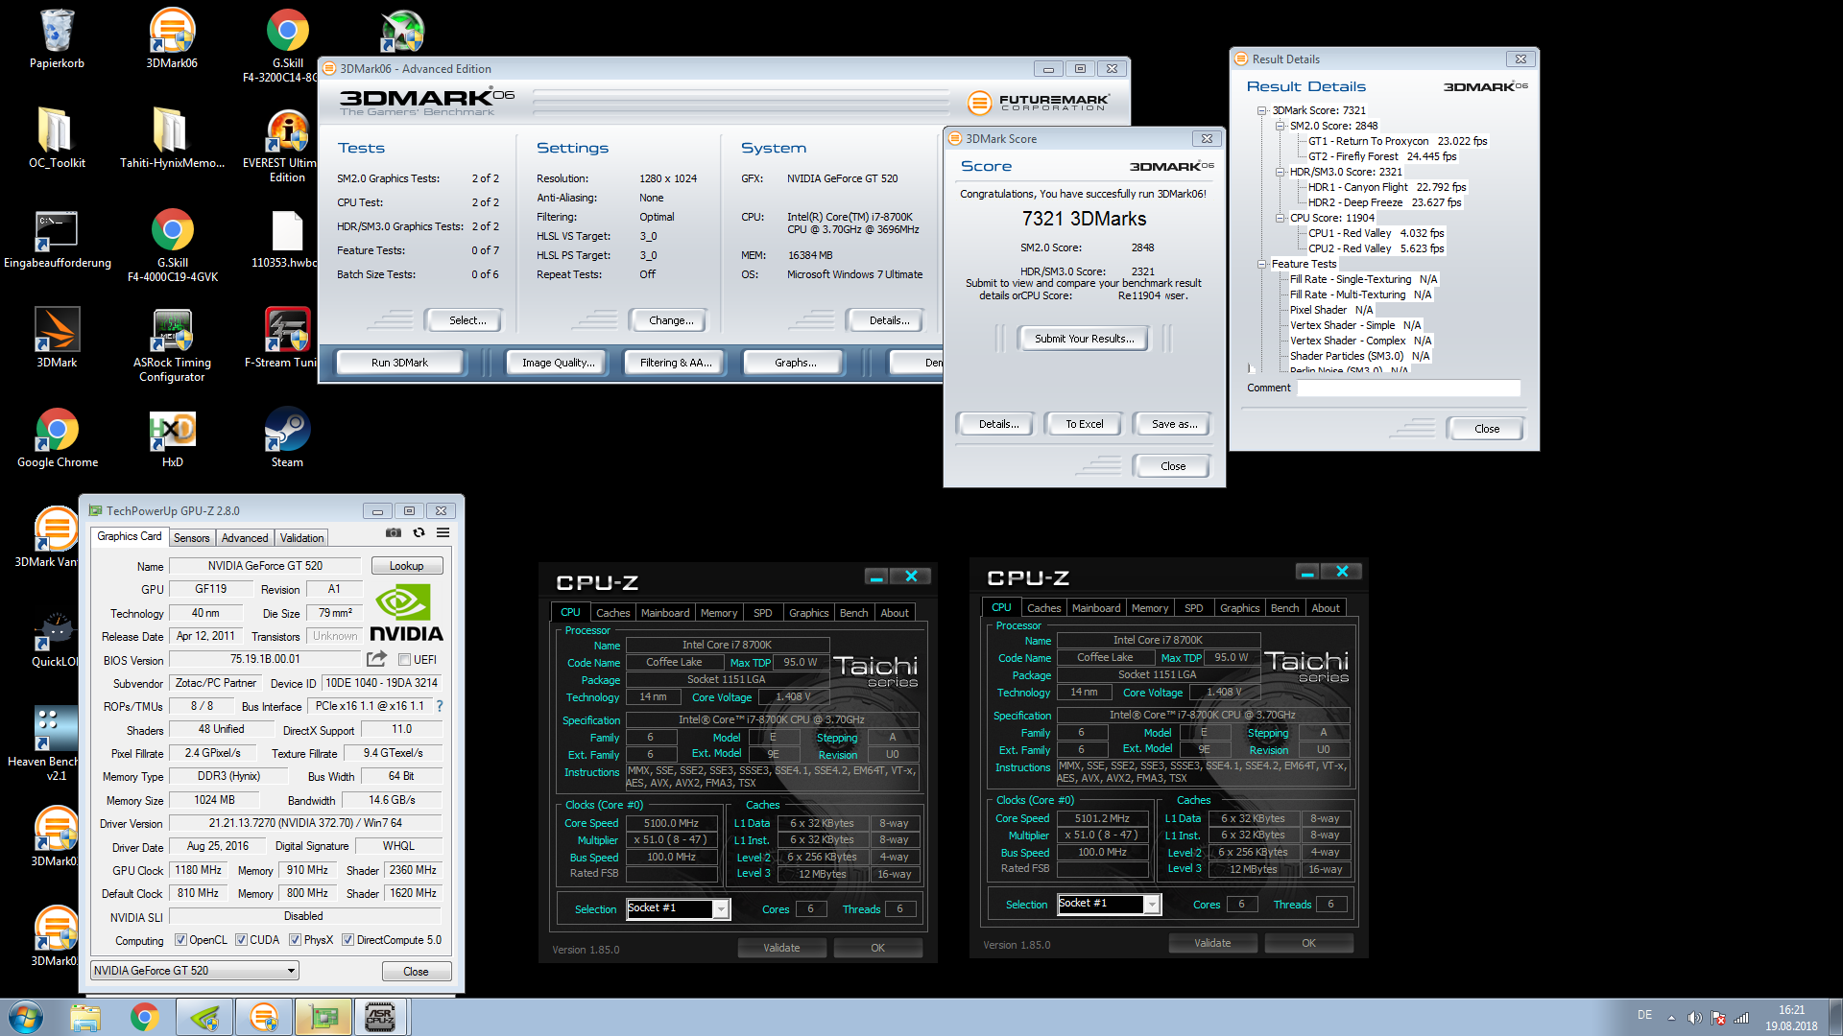The height and width of the screenshot is (1036, 1843).
Task: Click the BIOS export share icon
Action: [x=376, y=659]
